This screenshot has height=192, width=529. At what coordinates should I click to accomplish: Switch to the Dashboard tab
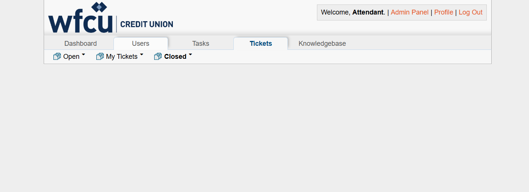click(80, 44)
